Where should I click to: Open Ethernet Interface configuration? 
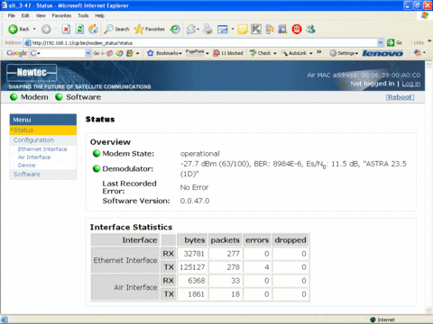[42, 149]
